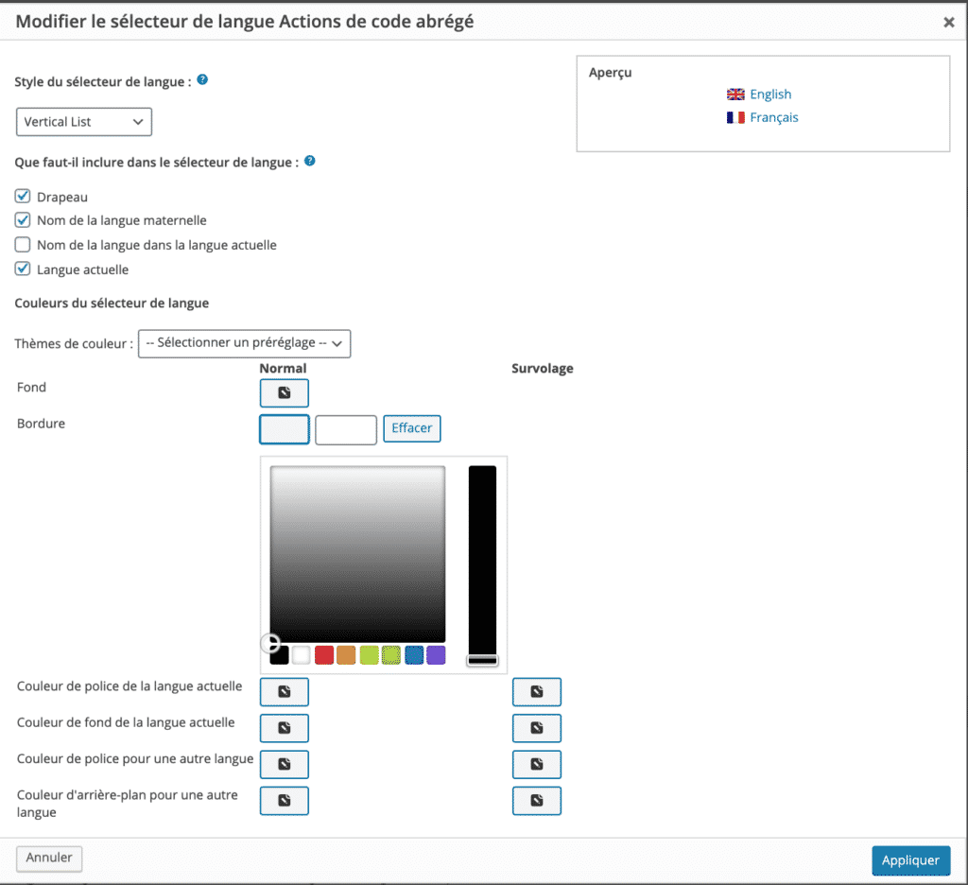968x885 pixels.
Task: Disable Nom de la langue maternelle option
Action: [24, 220]
